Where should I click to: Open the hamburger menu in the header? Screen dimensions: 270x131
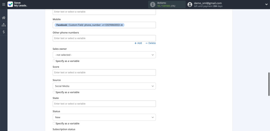pos(4,4)
